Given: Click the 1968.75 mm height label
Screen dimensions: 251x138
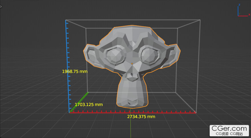Looking at the screenshot, I should tap(75, 71).
